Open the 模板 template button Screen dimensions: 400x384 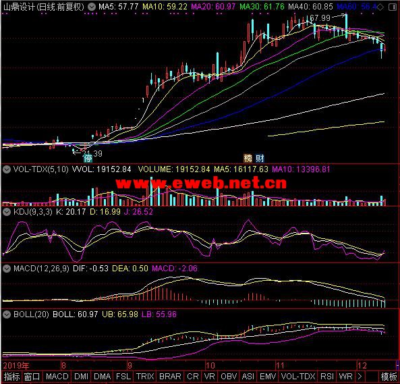(389, 377)
